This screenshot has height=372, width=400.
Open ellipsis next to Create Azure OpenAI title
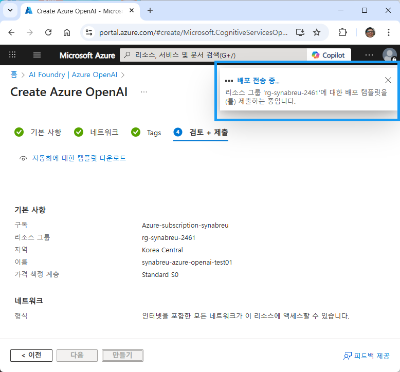[144, 92]
